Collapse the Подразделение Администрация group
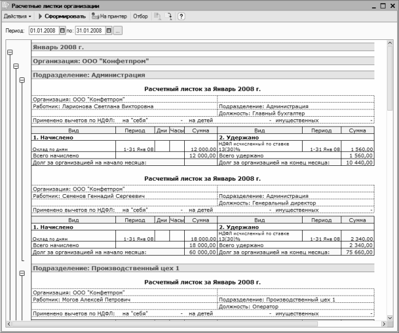 pyautogui.click(x=22, y=80)
